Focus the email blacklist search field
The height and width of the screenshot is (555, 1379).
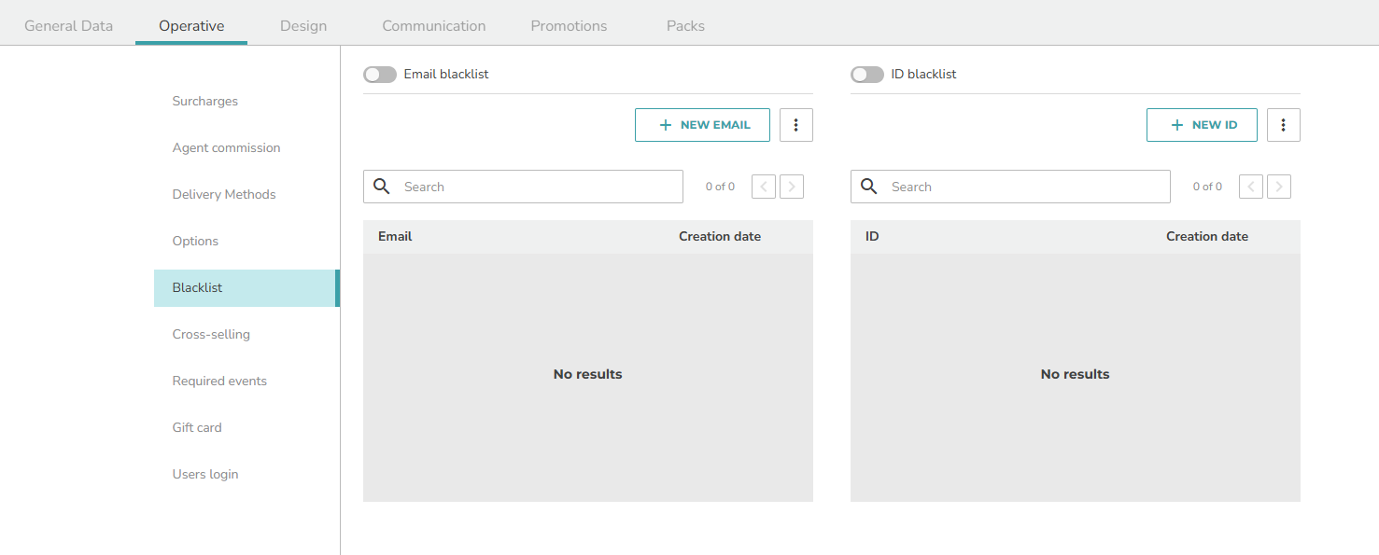[x=523, y=187]
